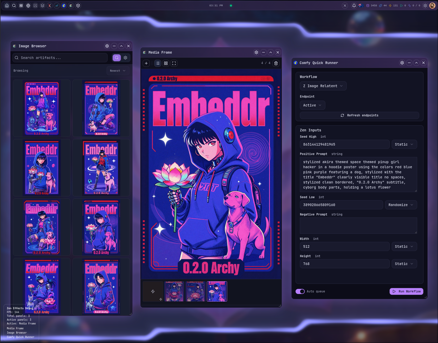The height and width of the screenshot is (343, 438).
Task: Select the first thumbnail in Media Frame filmstrip
Action: pos(174,291)
